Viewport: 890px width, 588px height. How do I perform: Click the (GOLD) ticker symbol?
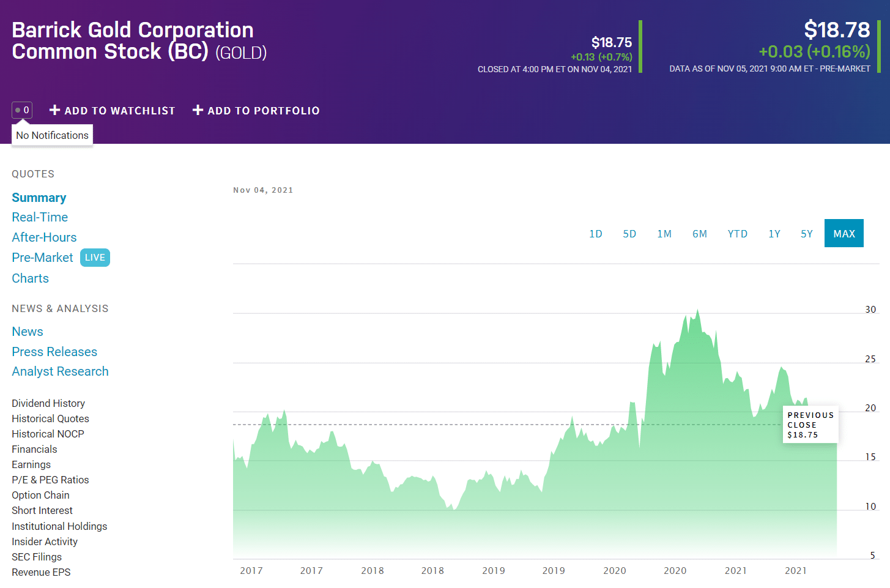click(241, 53)
